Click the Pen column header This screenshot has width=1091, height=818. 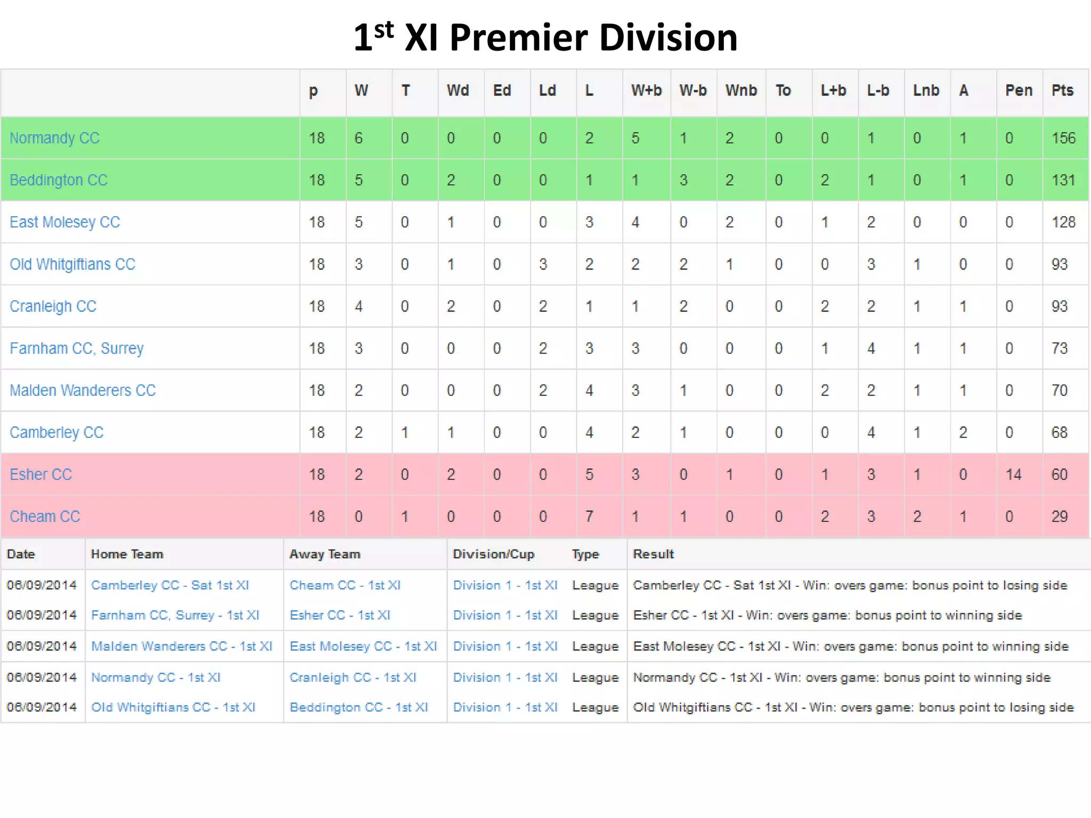[1019, 91]
